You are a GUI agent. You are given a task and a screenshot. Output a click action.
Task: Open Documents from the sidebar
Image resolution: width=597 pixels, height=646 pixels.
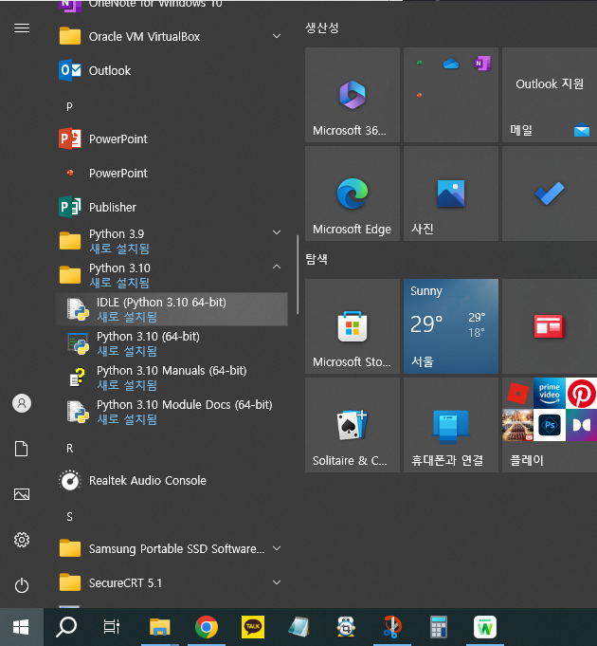[22, 449]
